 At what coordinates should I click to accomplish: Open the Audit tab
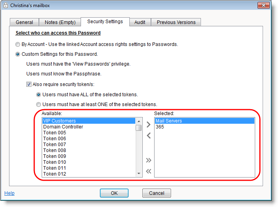point(140,22)
